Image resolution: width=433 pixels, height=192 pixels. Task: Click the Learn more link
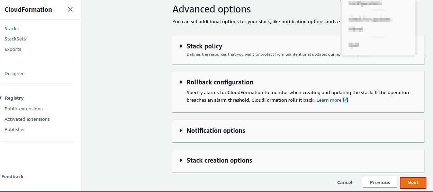pos(329,100)
